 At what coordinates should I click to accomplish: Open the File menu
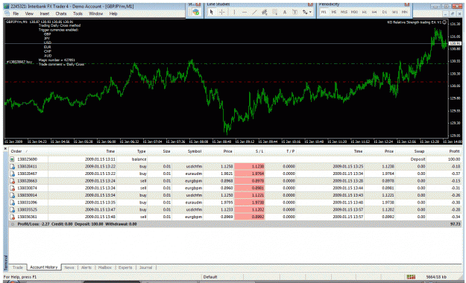pyautogui.click(x=16, y=13)
